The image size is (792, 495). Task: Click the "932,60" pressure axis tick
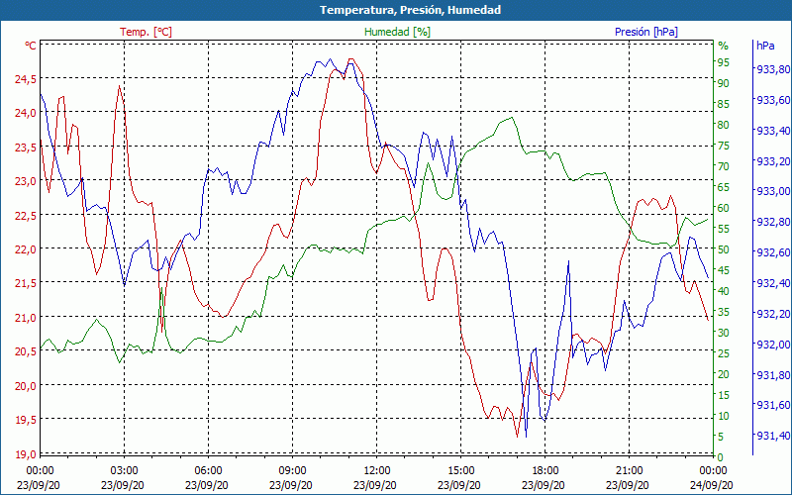[773, 252]
